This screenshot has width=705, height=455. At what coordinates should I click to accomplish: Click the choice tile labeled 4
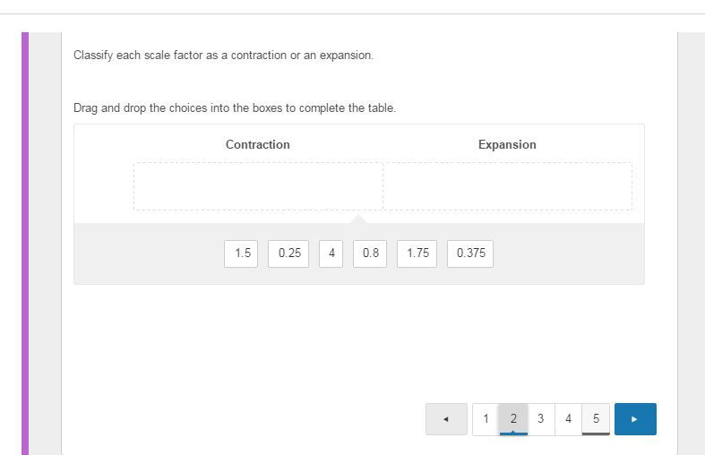pos(331,253)
